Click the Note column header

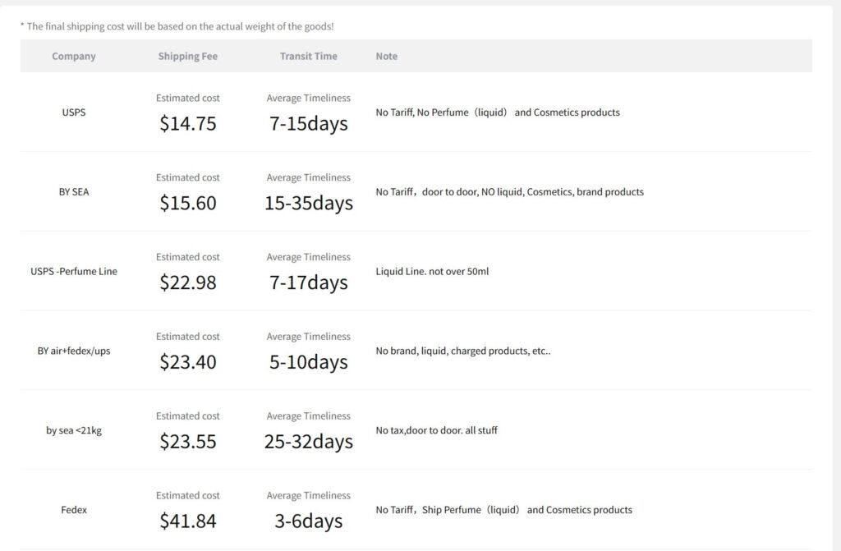click(x=387, y=57)
